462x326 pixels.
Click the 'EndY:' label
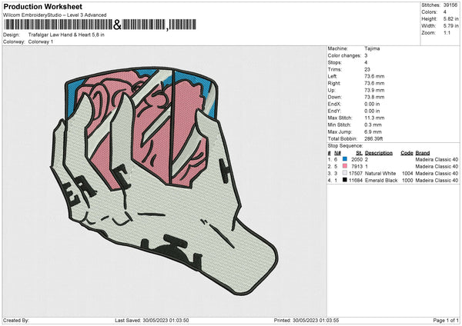point(334,111)
